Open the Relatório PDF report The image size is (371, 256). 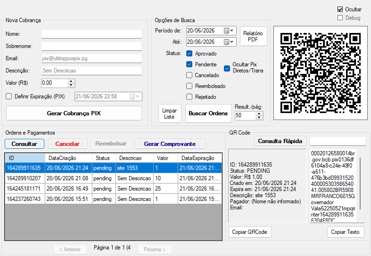coord(254,36)
